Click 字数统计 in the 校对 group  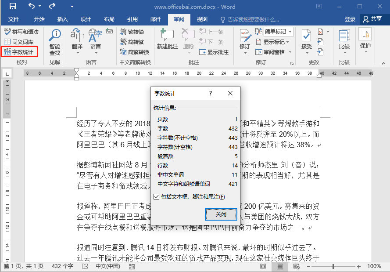point(19,52)
